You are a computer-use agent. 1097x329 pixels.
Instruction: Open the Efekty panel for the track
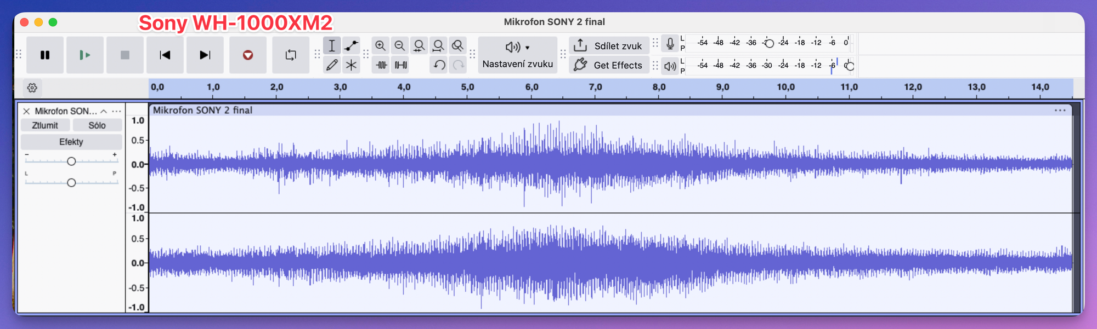(x=71, y=142)
